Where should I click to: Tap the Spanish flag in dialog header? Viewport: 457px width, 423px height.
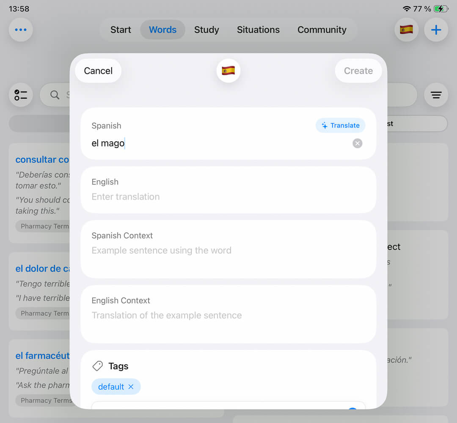point(228,71)
